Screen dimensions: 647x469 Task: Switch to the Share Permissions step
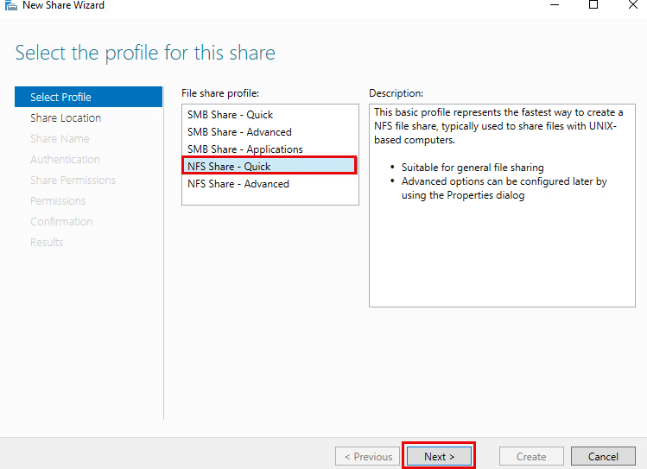[x=73, y=181]
